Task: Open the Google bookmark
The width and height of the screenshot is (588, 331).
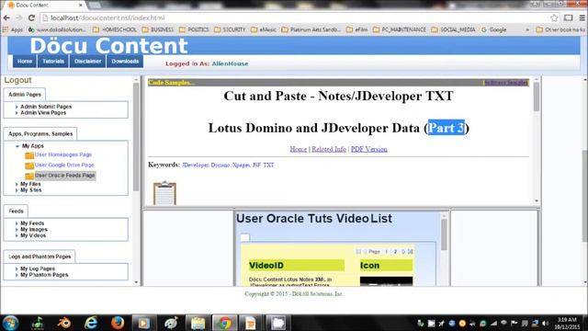Action: click(x=494, y=29)
